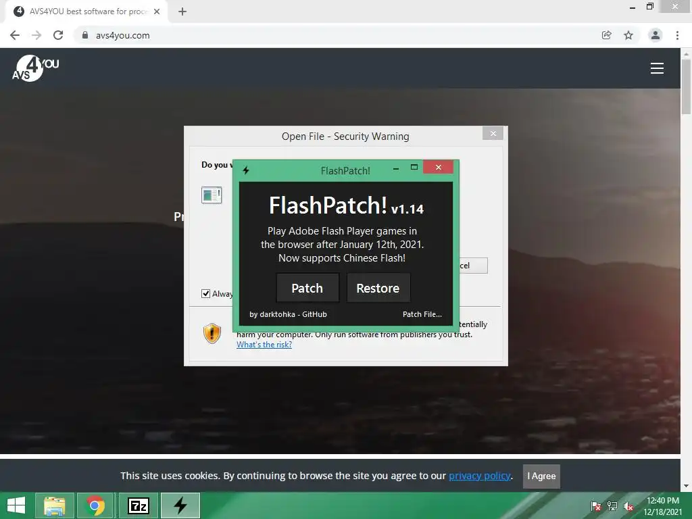Switch to FlashPatch taskbar icon
The image size is (692, 519).
tap(180, 505)
